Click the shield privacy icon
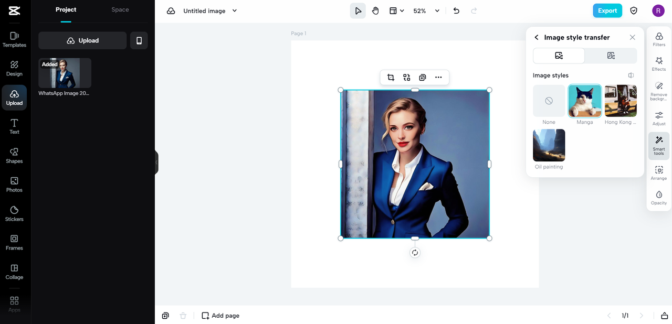Viewport: 672px width, 324px height. 634,10
